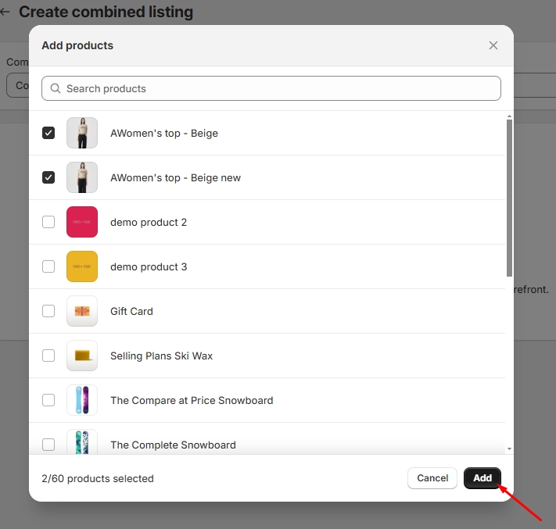Click Add to confirm selected products
Viewport: 556px width, 529px height.
click(x=482, y=478)
